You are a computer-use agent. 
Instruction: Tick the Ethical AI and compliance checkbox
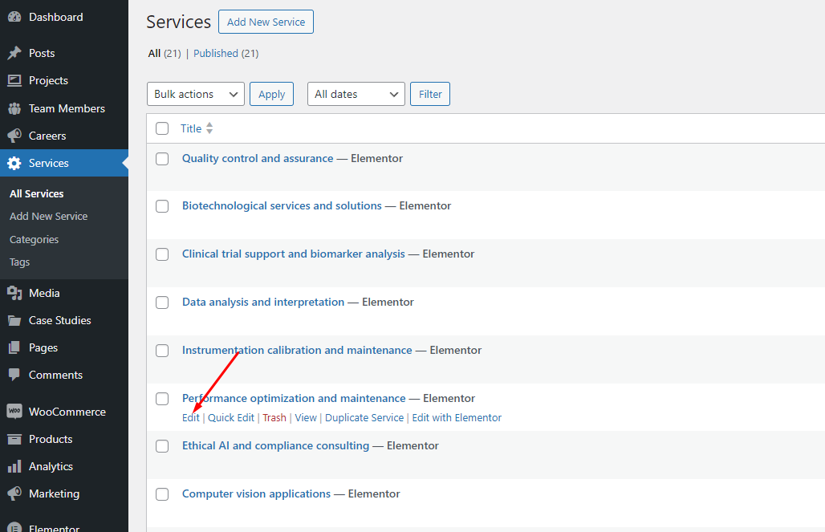(x=162, y=446)
